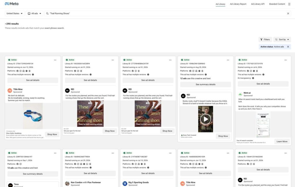Image resolution: width=295 pixels, height=187 pixels.
Task: Click Shop Now on Title Nine headlamp ad
Action: tap(52, 134)
